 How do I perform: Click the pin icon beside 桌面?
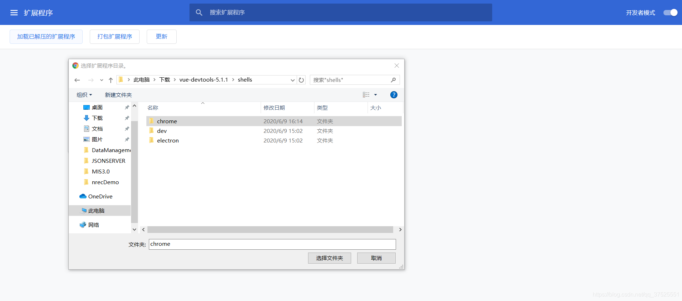pyautogui.click(x=127, y=108)
